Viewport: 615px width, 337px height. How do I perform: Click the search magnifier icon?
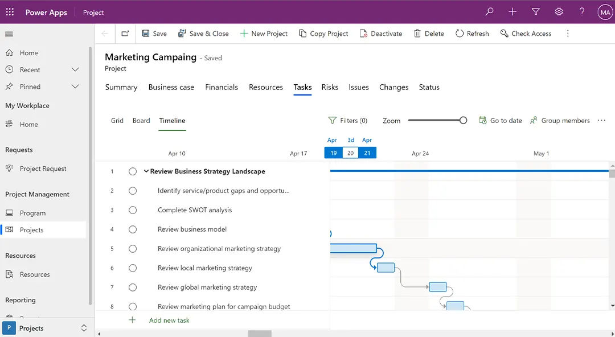[x=489, y=12]
